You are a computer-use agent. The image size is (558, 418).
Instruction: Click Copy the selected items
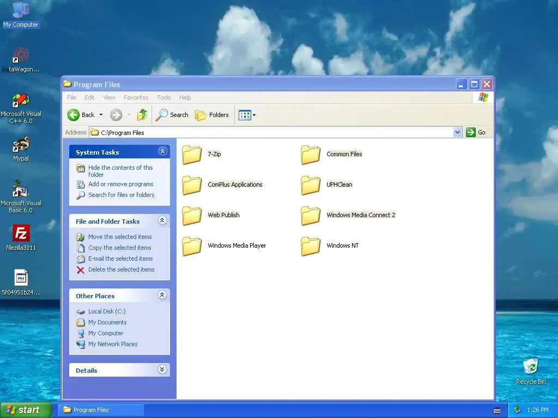[119, 248]
